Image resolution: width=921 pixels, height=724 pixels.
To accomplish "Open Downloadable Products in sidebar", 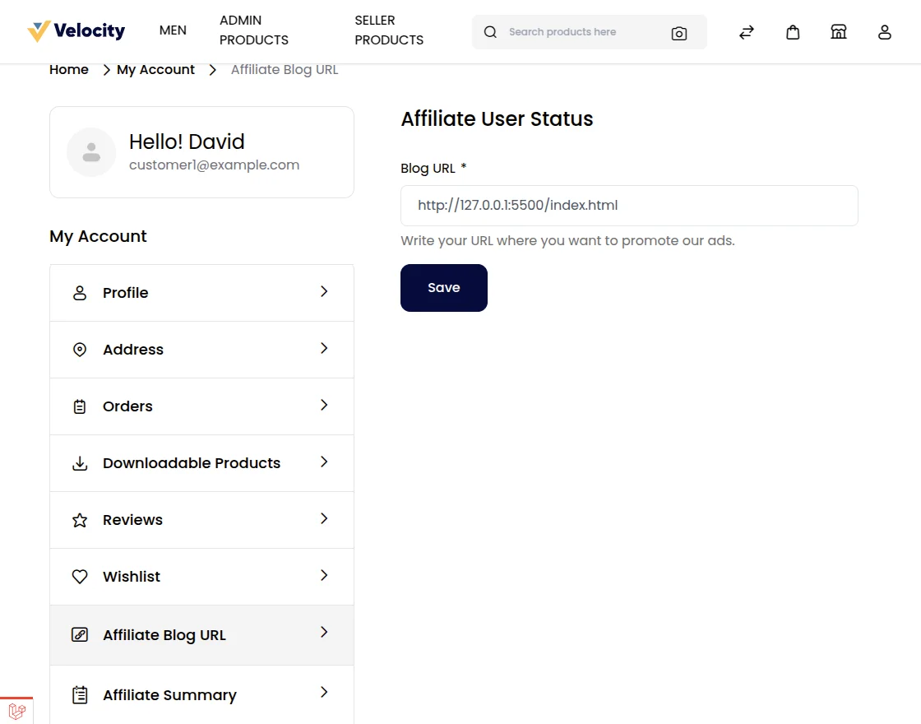I will 192,463.
